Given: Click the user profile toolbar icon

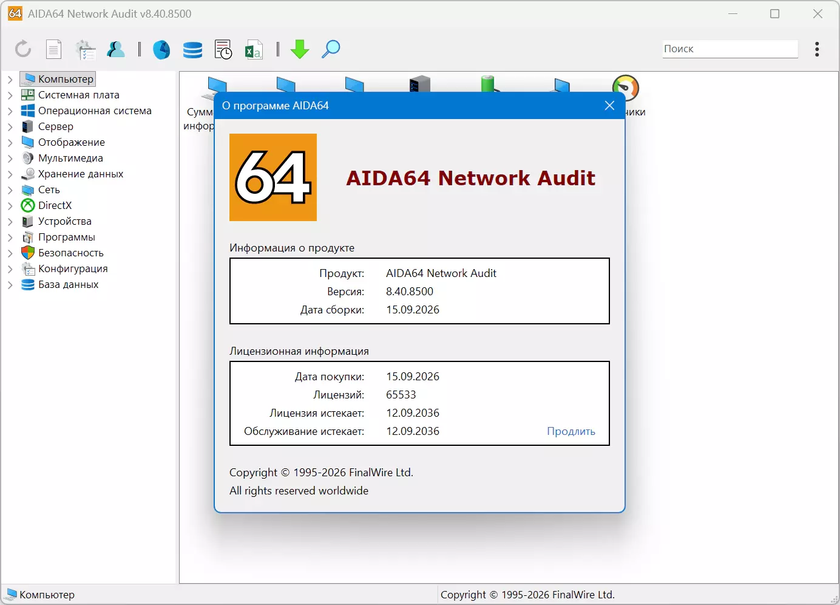Looking at the screenshot, I should (115, 49).
